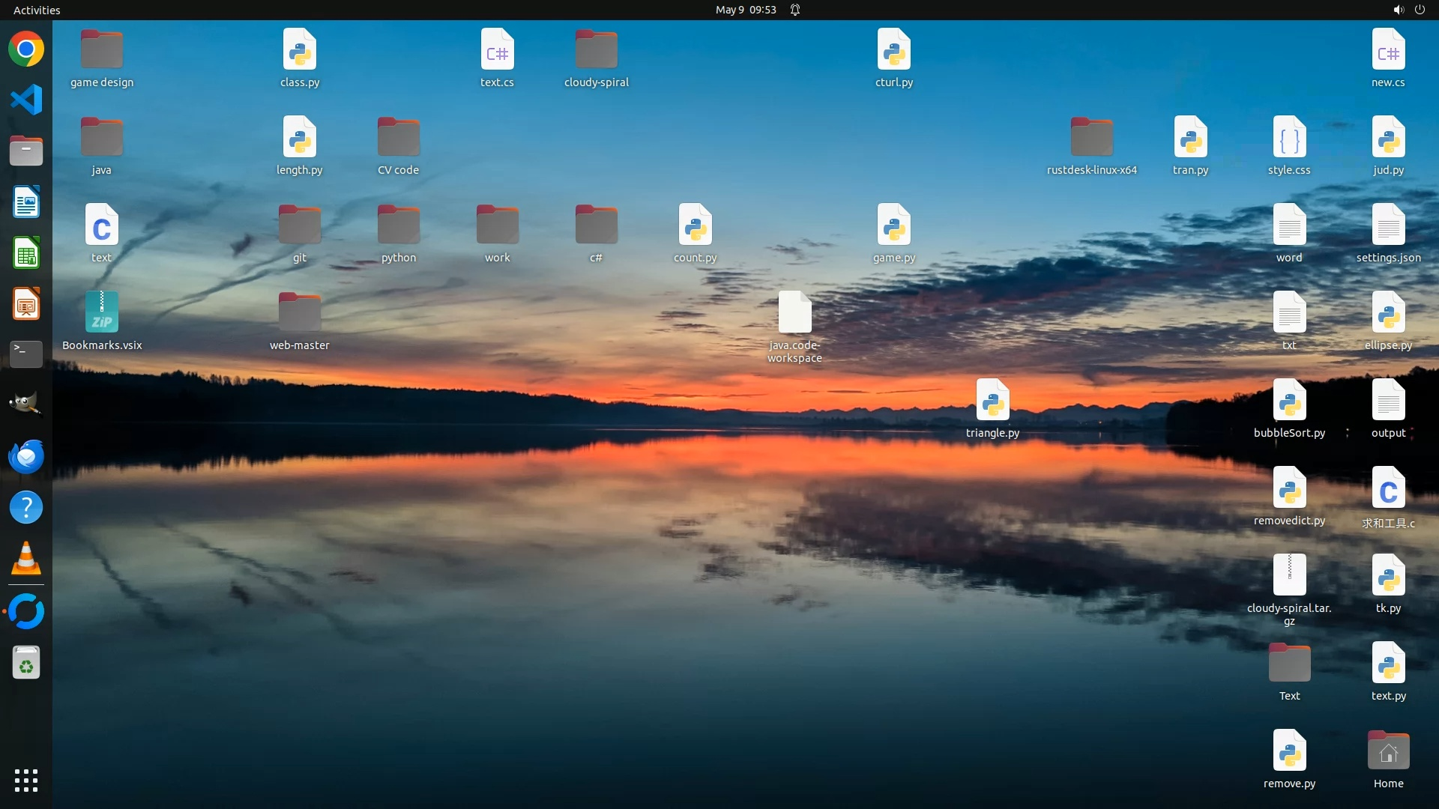Select the bubbleSort.py file

coord(1289,402)
